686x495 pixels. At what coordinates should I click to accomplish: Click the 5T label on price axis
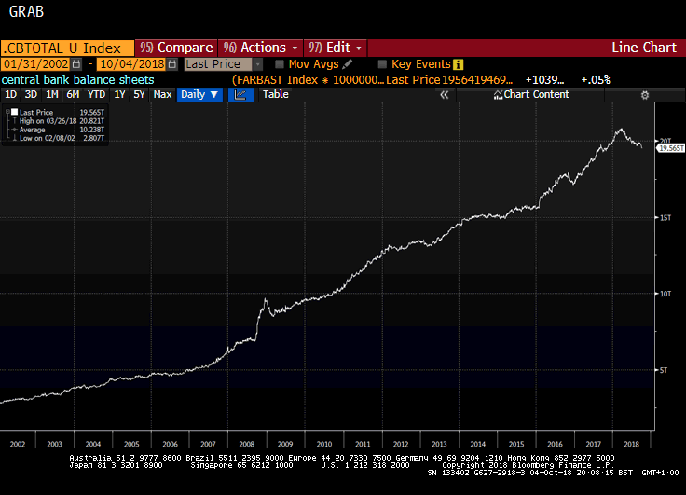pos(664,370)
